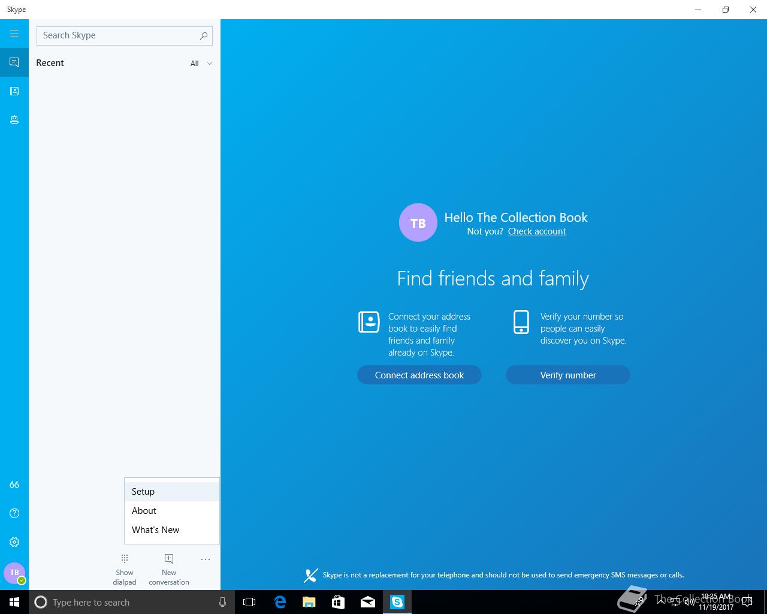Click the Cortana microphone icon
This screenshot has width=767, height=614.
pos(222,602)
